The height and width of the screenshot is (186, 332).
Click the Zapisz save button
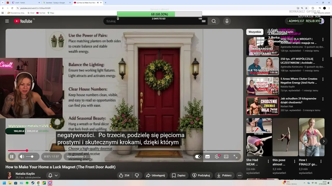click(179, 175)
